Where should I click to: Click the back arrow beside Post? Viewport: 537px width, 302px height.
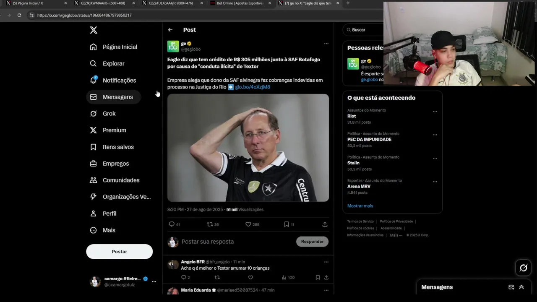click(x=170, y=30)
